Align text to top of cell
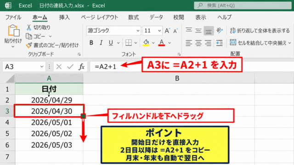 (189, 30)
